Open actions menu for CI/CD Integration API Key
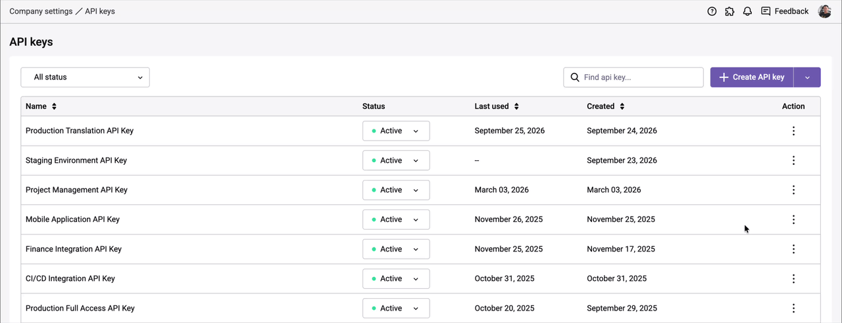This screenshot has height=323, width=842. [x=793, y=278]
